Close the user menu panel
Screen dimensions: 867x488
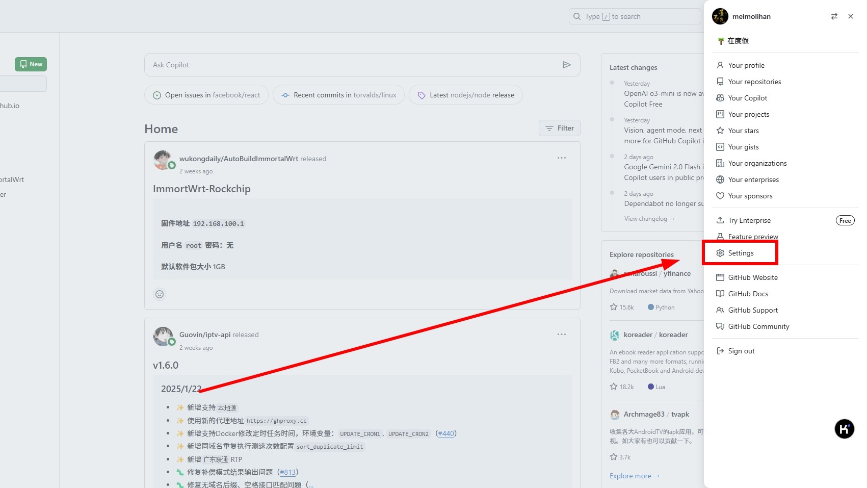[x=851, y=16]
